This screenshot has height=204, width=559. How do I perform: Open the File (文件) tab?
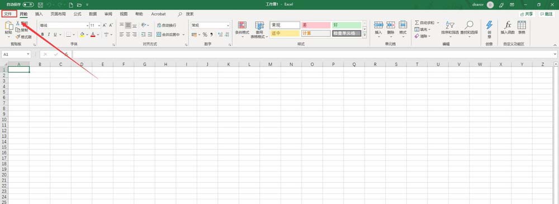[8, 14]
